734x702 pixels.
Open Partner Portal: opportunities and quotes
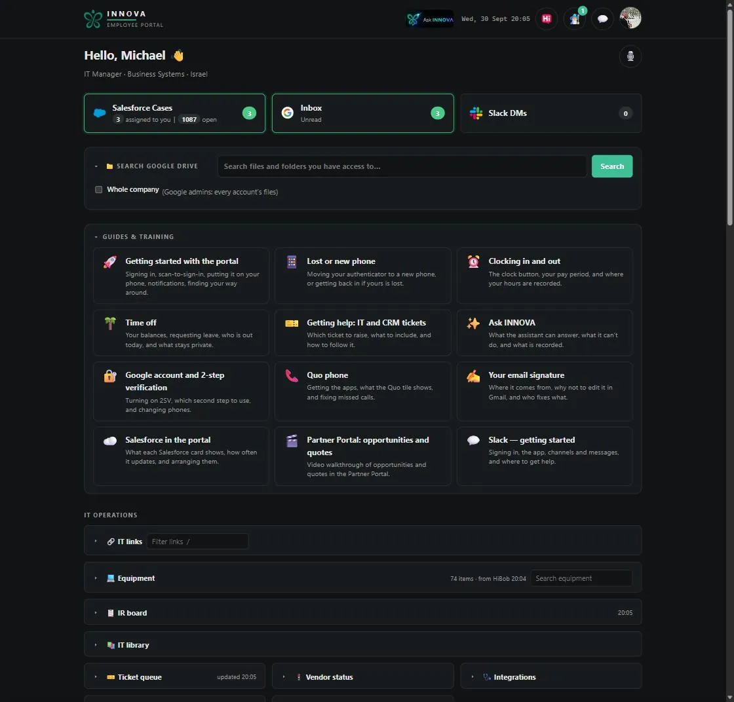(363, 456)
